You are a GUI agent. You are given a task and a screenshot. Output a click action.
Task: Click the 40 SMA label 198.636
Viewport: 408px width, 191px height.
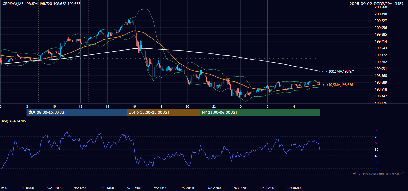tap(337, 85)
